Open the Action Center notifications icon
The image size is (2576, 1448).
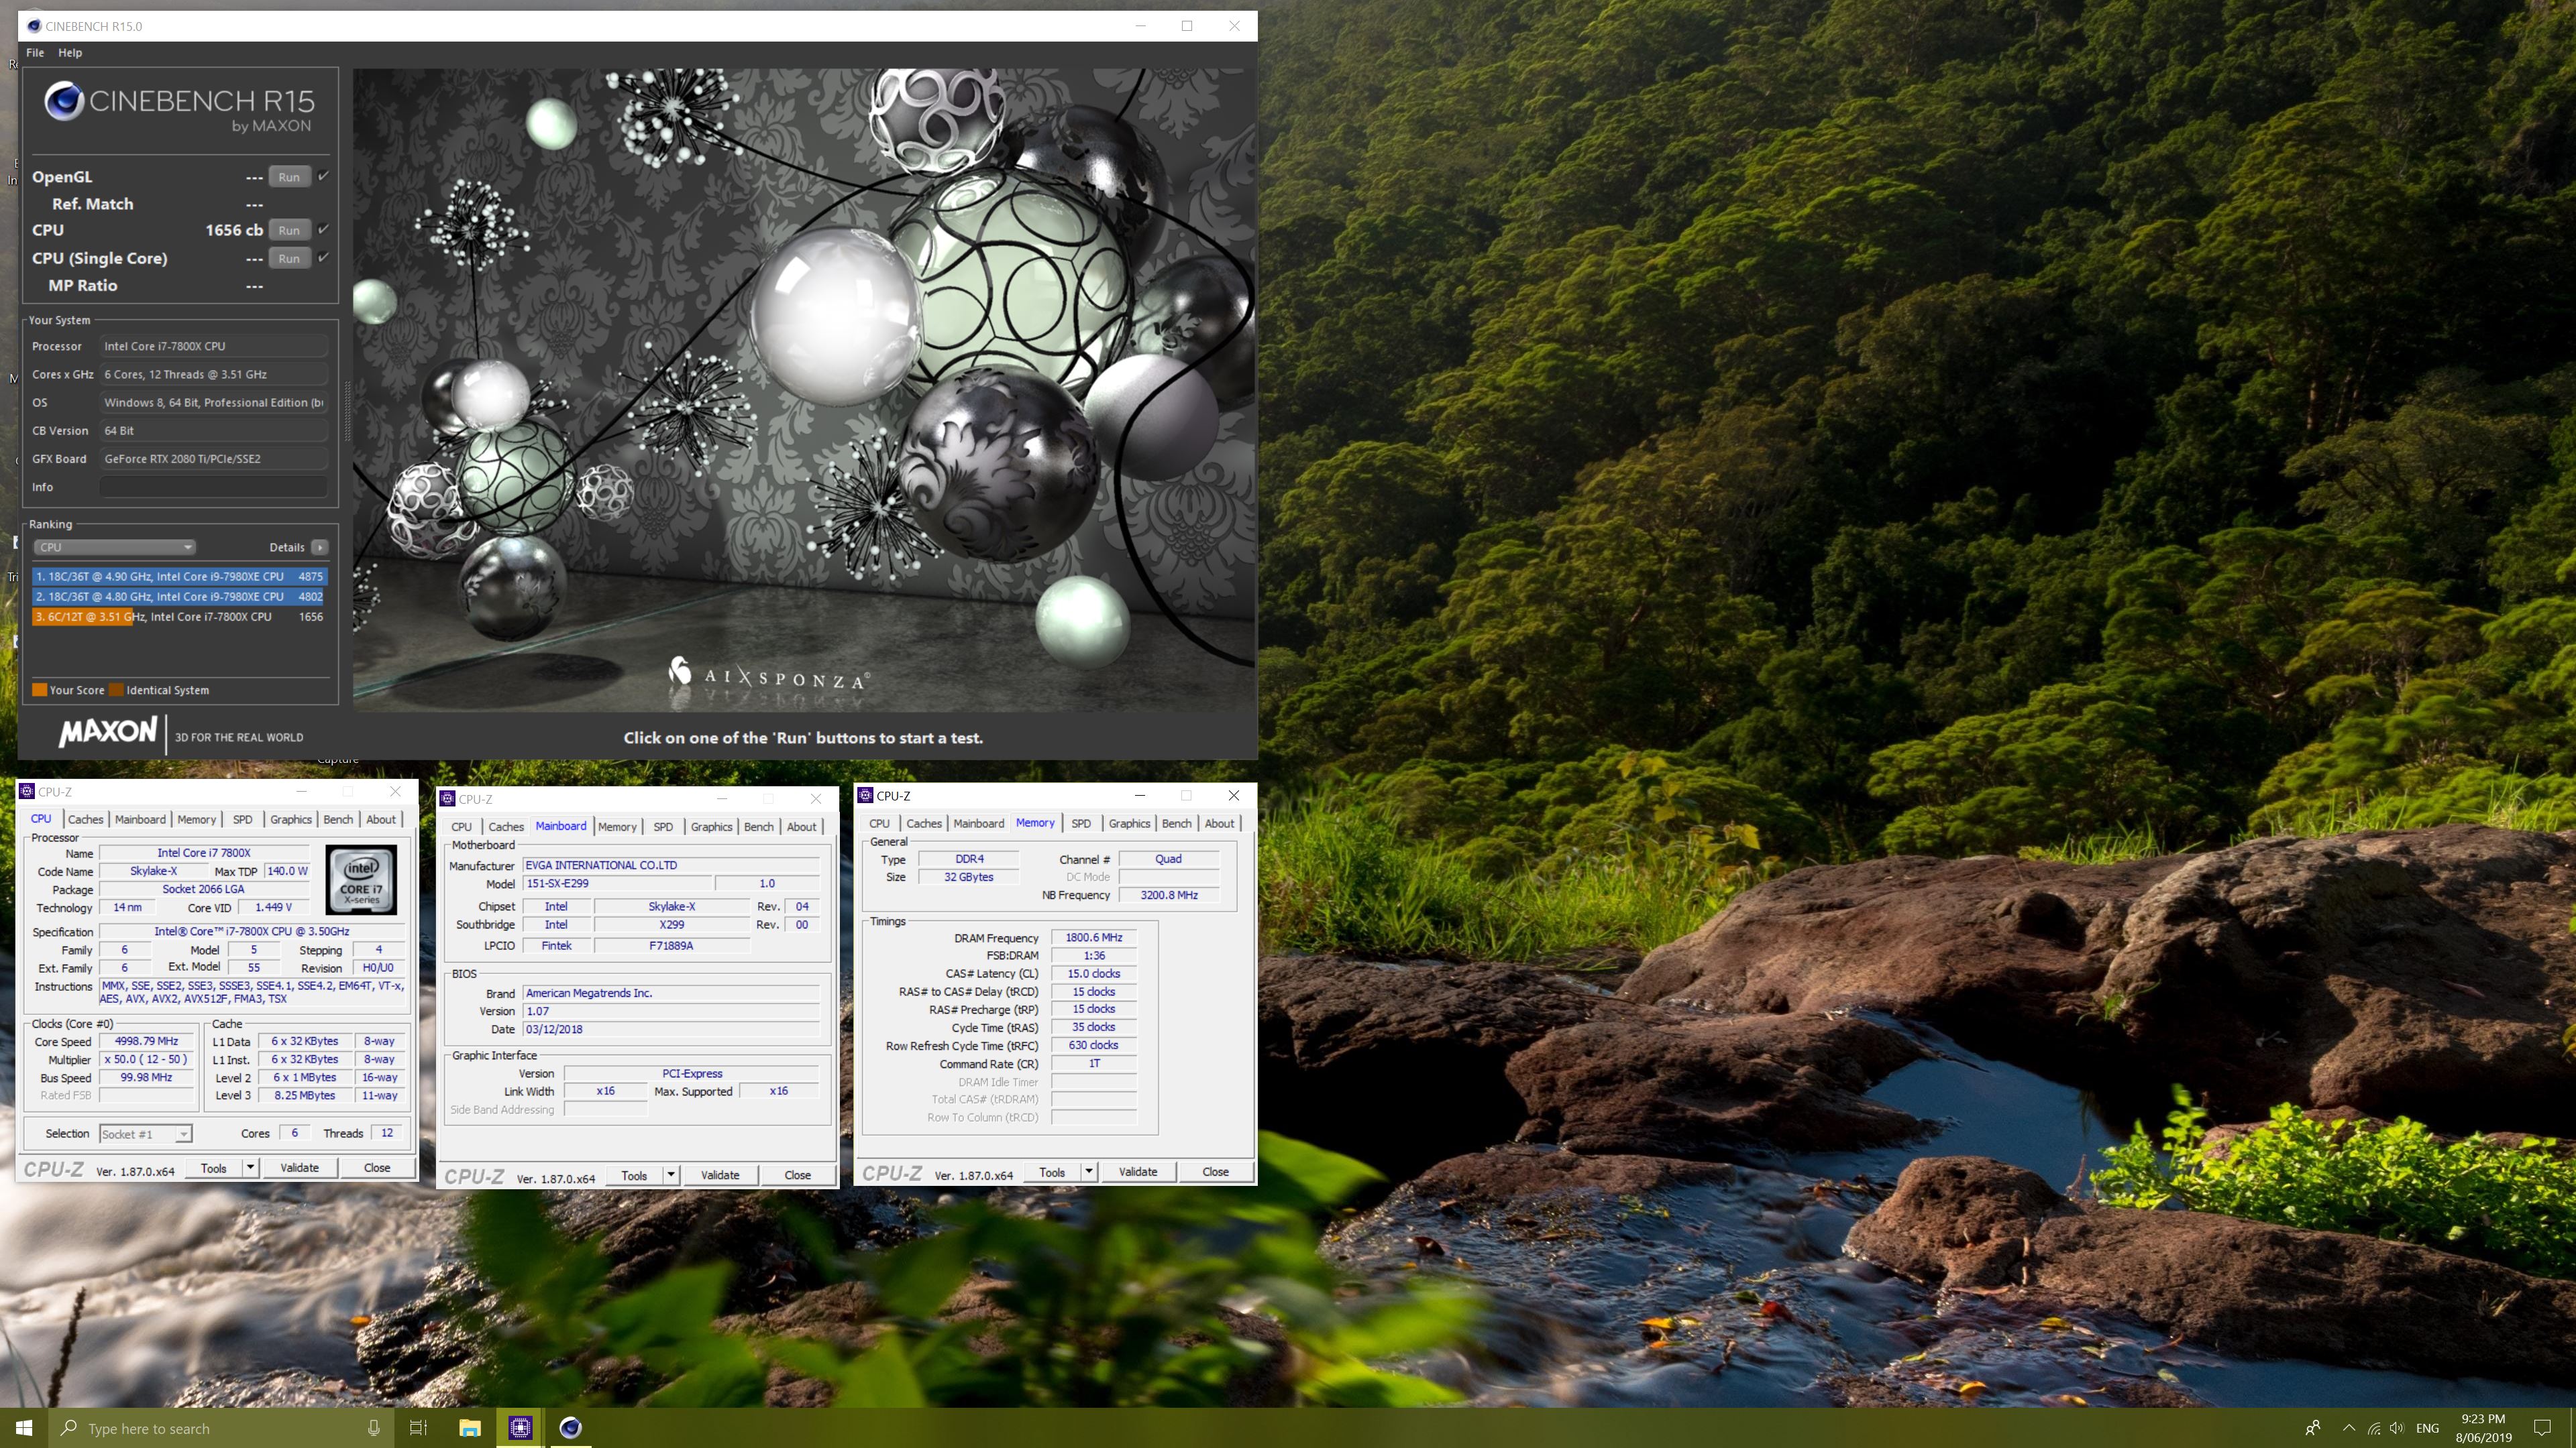[2543, 1428]
